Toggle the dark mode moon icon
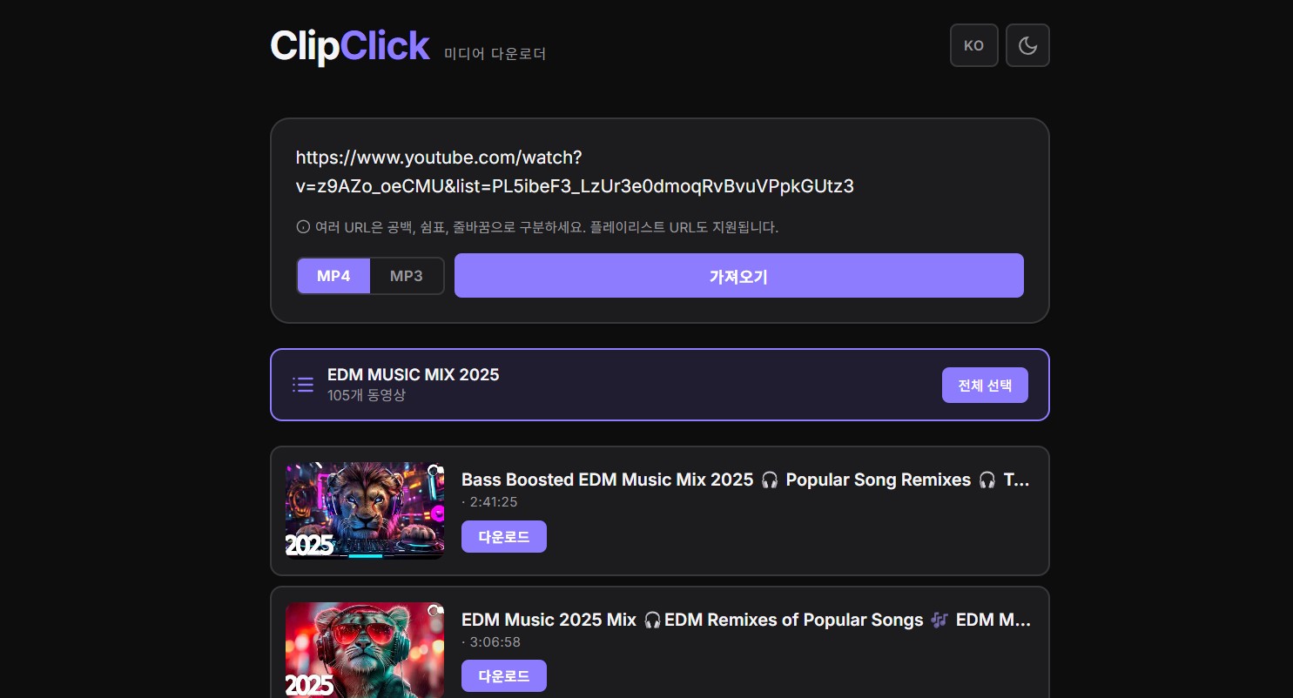The width and height of the screenshot is (1293, 698). (x=1027, y=45)
